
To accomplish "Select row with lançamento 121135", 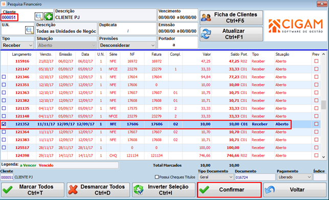I will click(160, 108).
